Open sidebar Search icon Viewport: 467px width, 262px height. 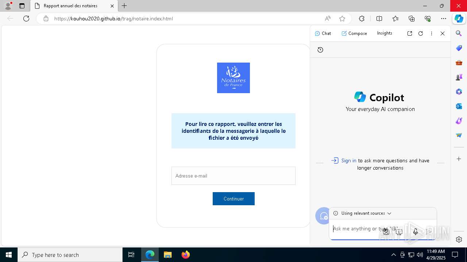coord(459,33)
